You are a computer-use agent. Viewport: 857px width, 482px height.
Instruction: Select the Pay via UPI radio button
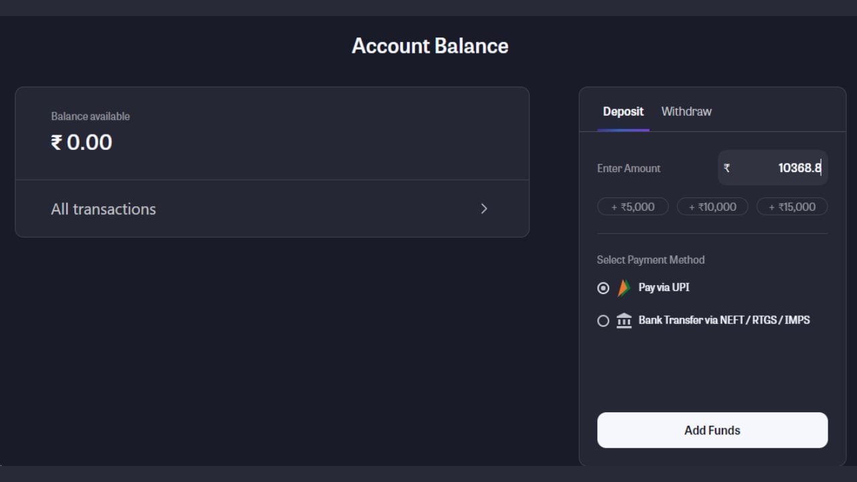pos(603,288)
